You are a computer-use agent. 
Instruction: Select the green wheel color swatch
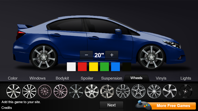(104, 67)
